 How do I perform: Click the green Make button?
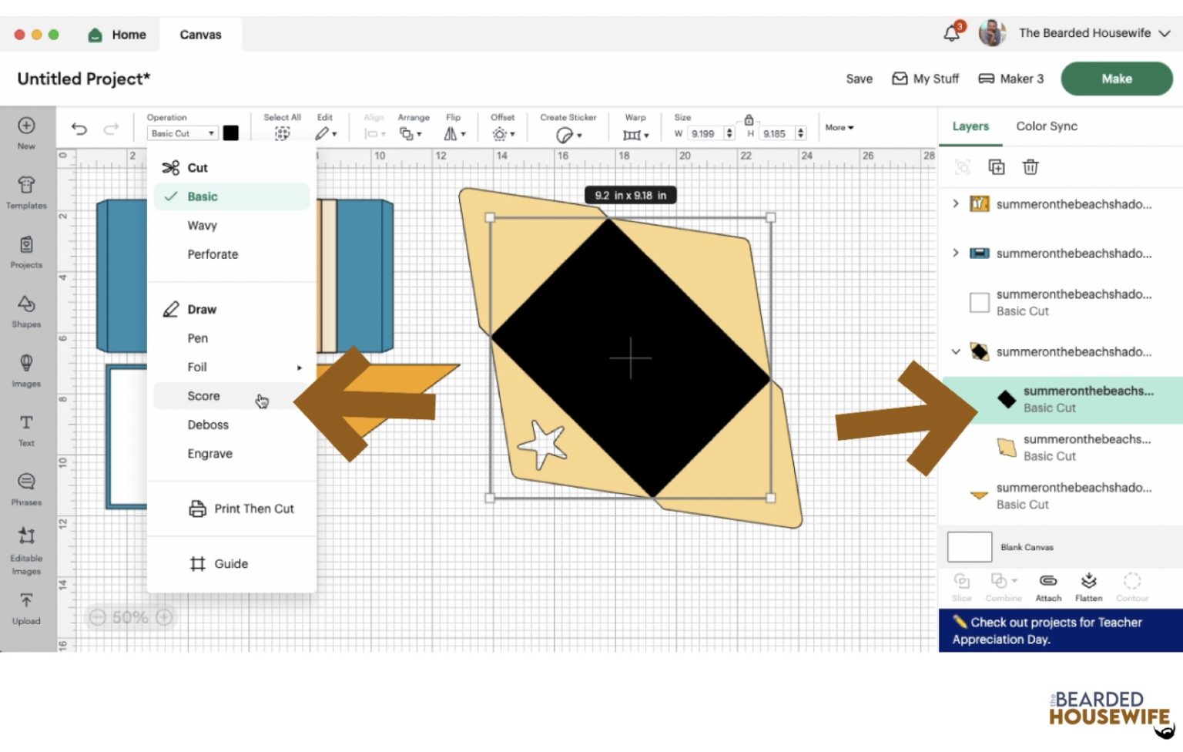click(x=1116, y=79)
